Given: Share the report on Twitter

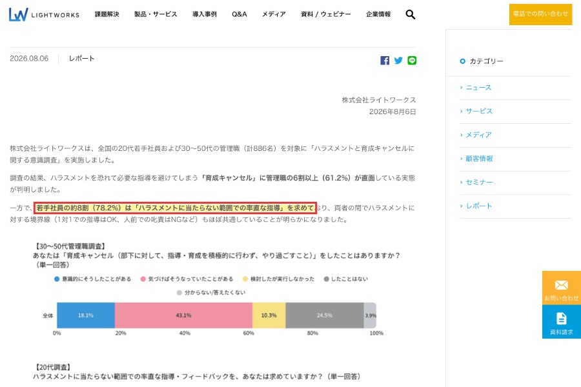Looking at the screenshot, I should tap(398, 61).
